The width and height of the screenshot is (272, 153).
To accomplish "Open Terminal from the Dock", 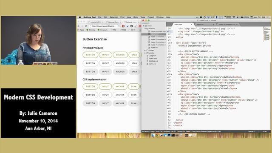I will coord(173,135).
